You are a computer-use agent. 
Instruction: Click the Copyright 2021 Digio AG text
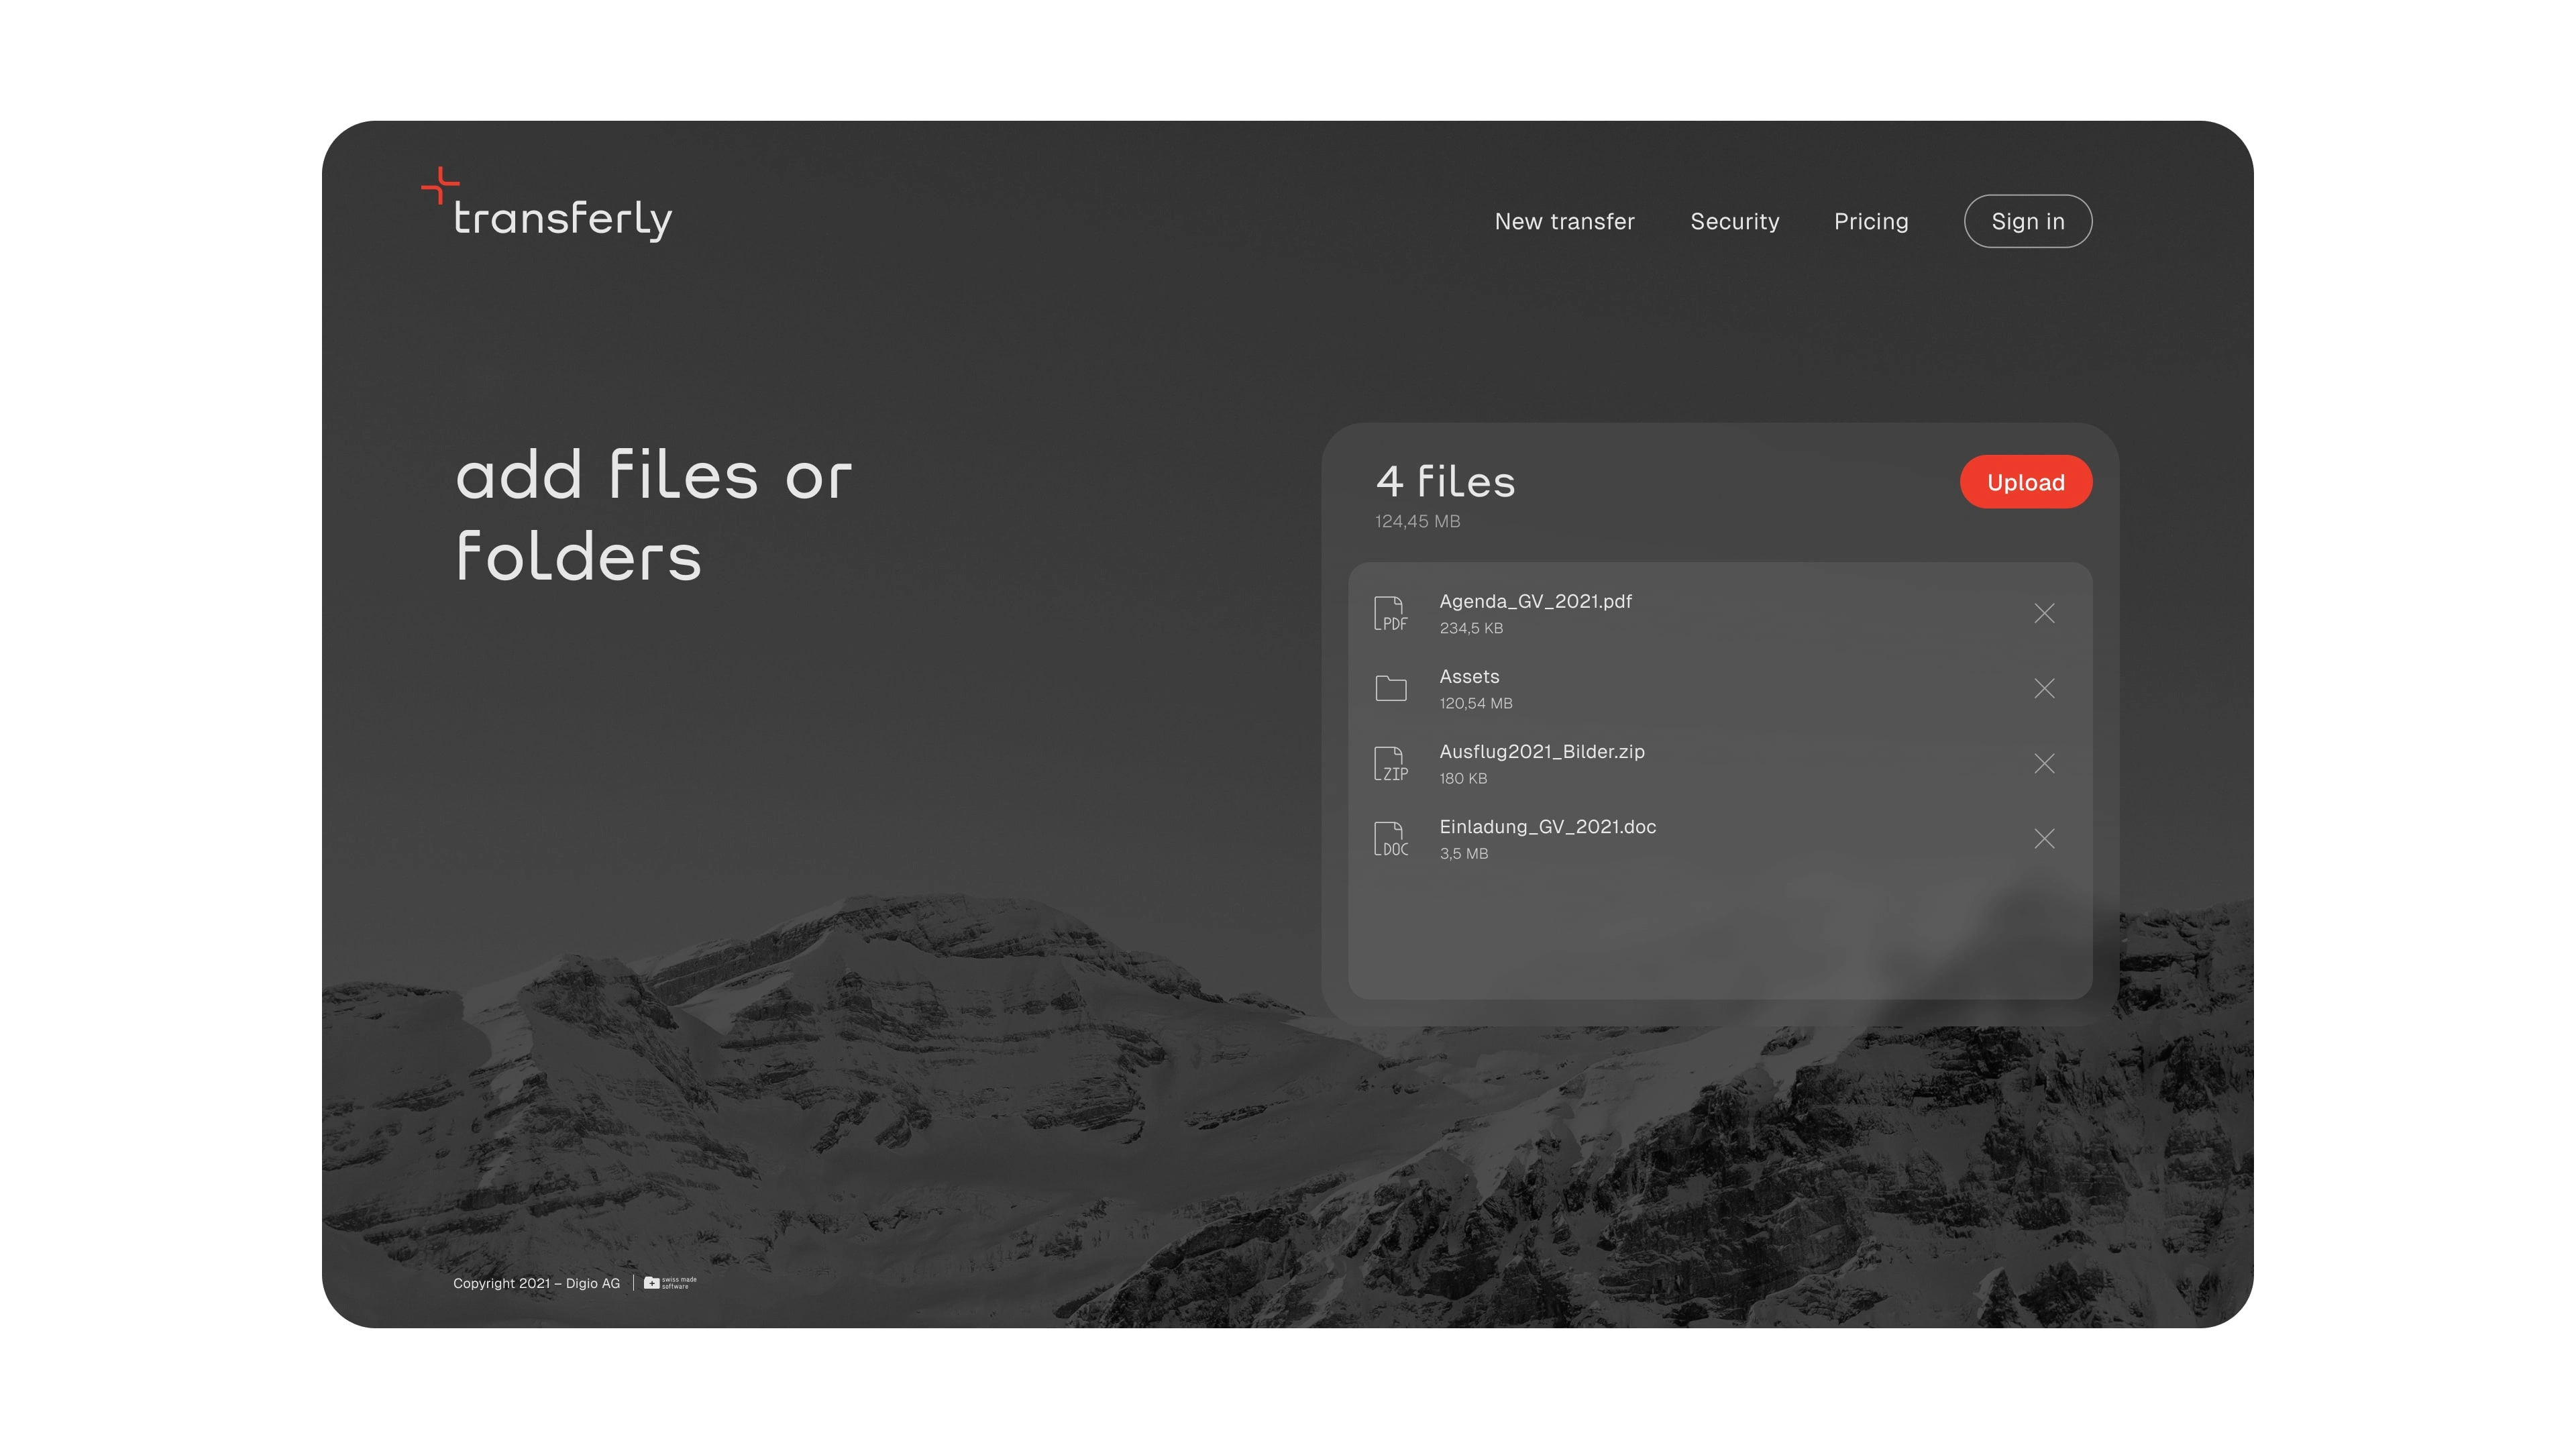pos(536,1283)
